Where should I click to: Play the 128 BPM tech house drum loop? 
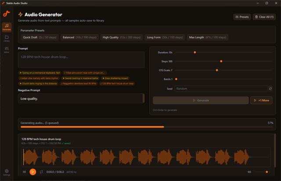point(32,172)
